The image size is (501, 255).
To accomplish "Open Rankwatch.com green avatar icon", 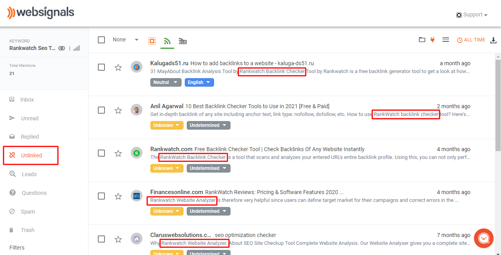I will (136, 153).
